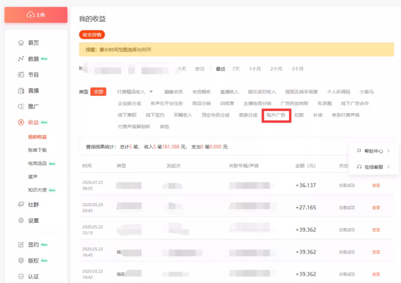Click the 签约 edit icon in sidebar
The image size is (401, 283).
21,245
